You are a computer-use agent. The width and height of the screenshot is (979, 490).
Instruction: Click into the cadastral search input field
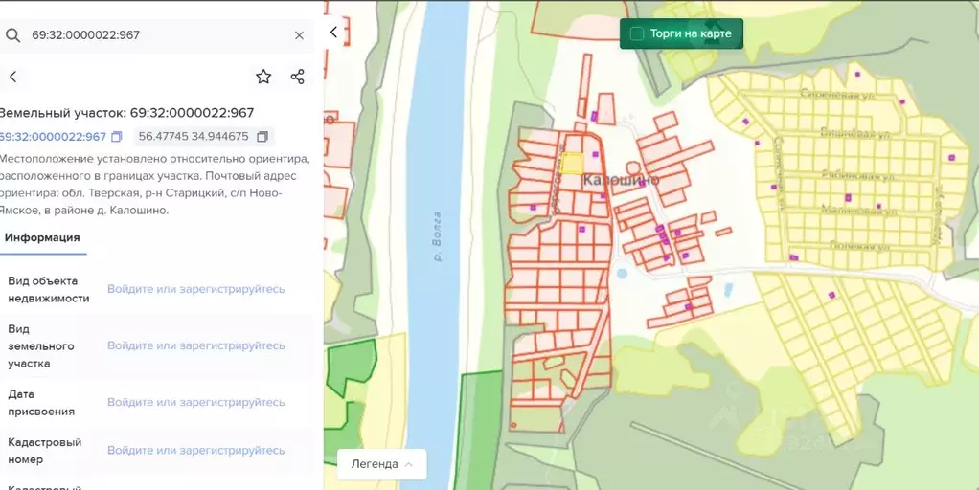click(x=153, y=35)
